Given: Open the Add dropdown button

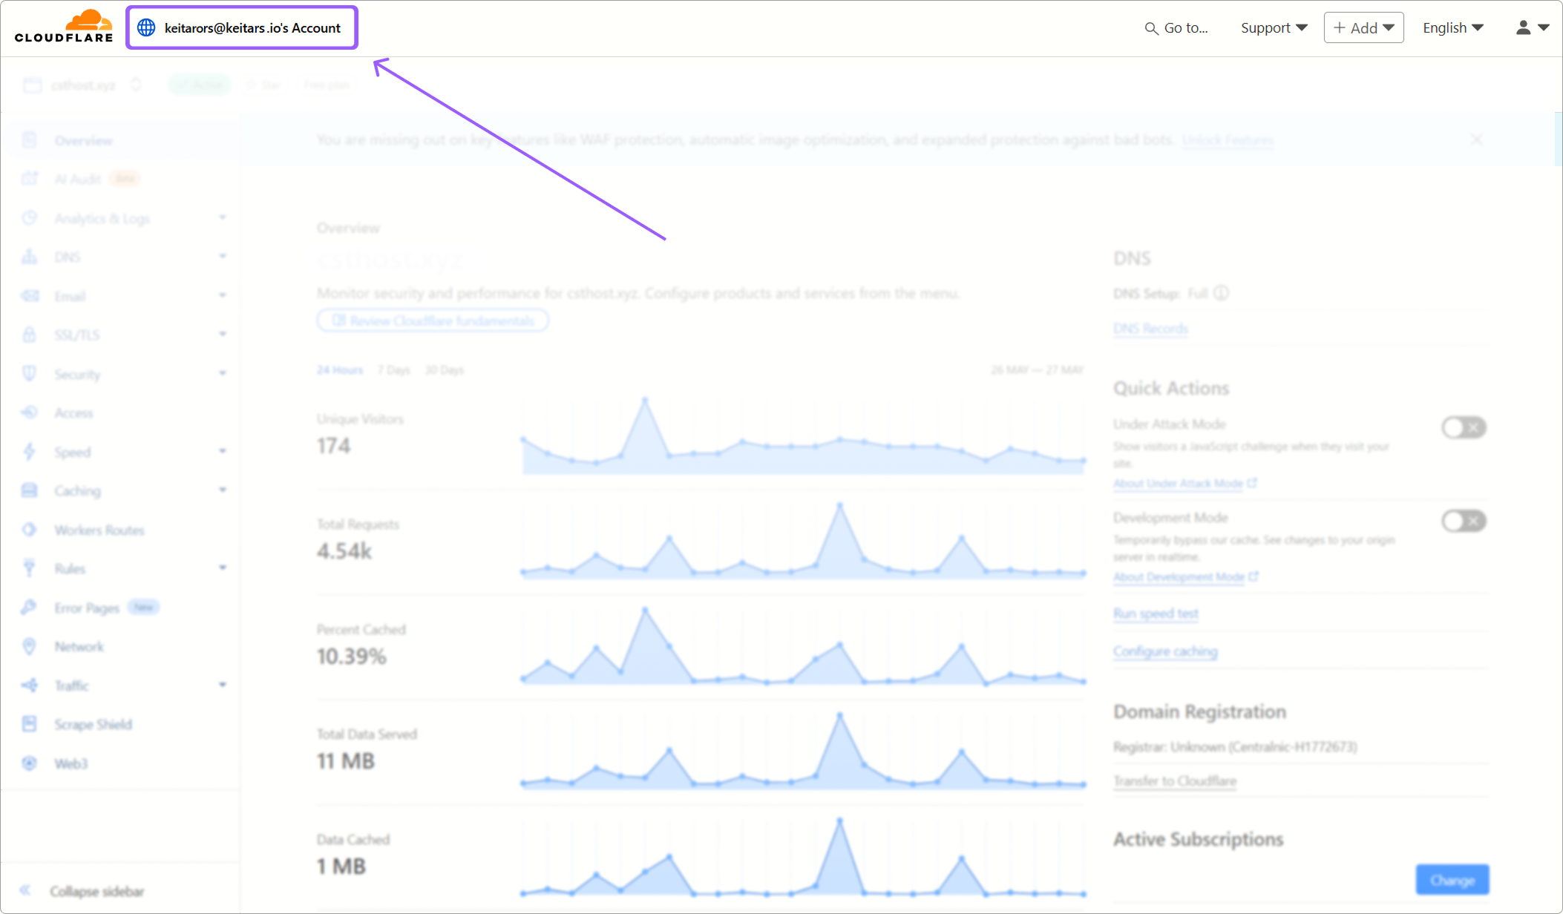Looking at the screenshot, I should [x=1363, y=28].
